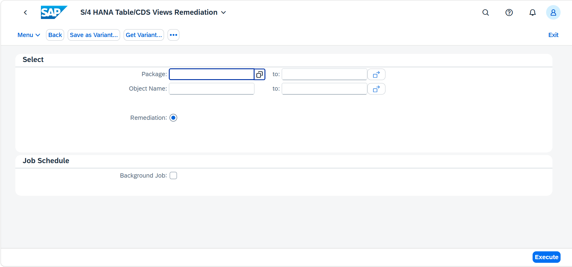Select the Remediation radio button
Image resolution: width=572 pixels, height=267 pixels.
click(173, 118)
